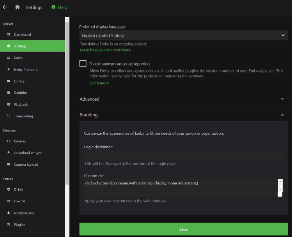Open Library menu item
The image size is (292, 237).
[x=32, y=81]
